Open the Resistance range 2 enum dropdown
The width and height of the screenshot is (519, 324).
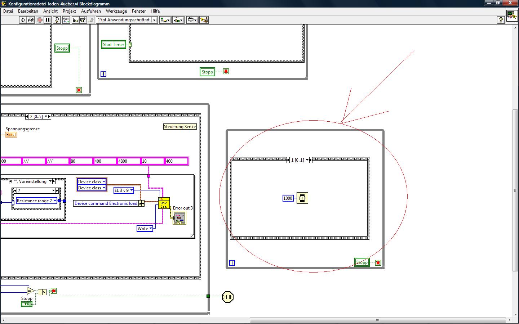[55, 201]
